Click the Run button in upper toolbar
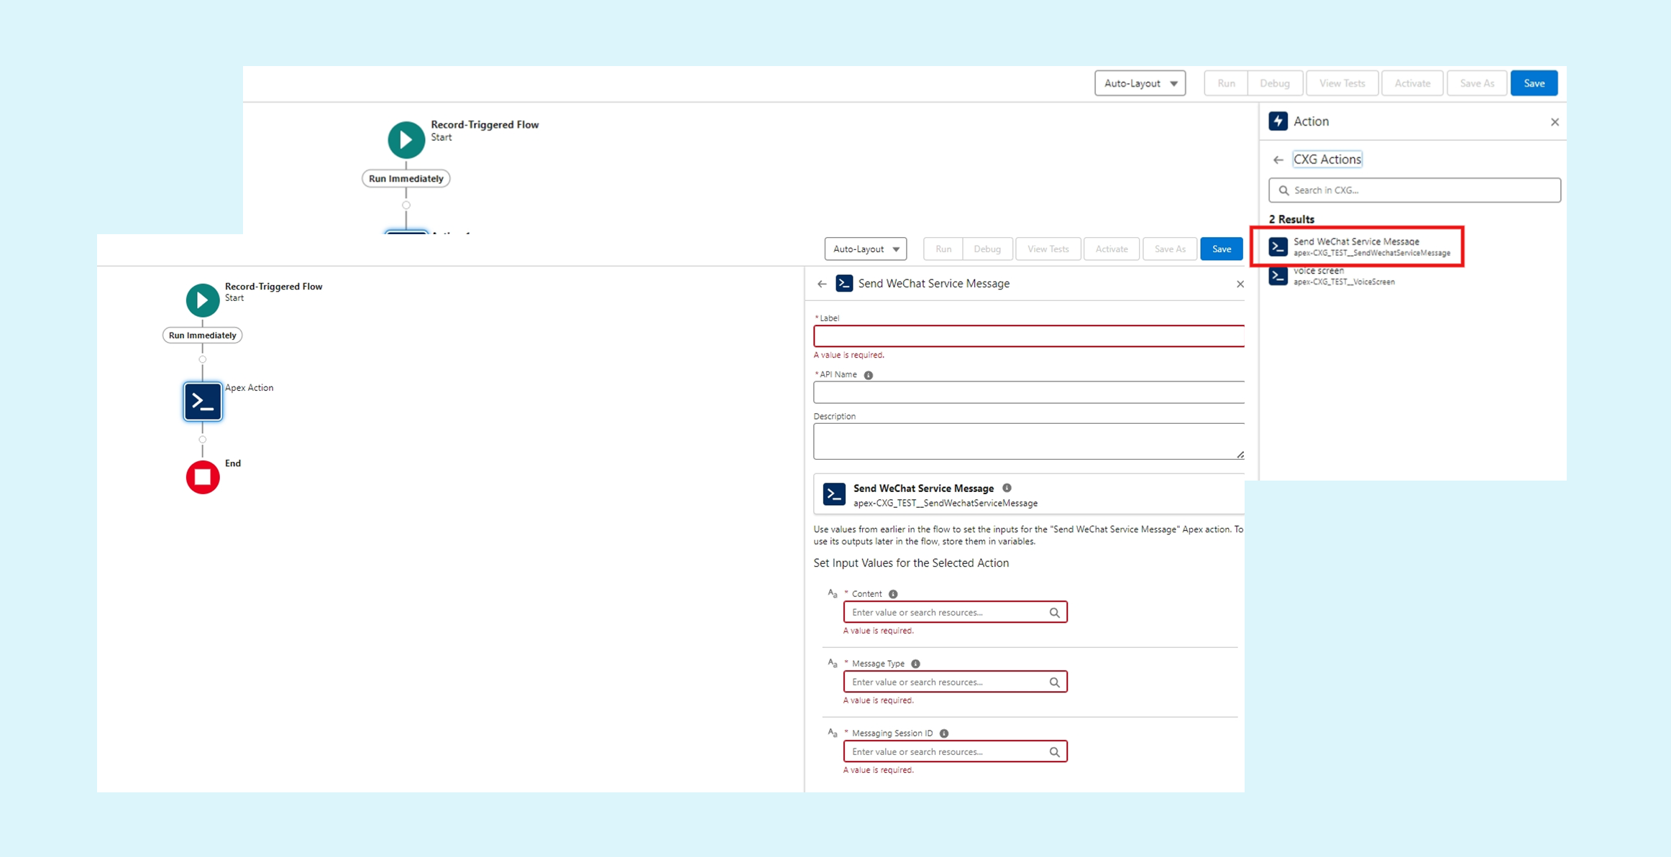This screenshot has width=1671, height=857. (1227, 83)
